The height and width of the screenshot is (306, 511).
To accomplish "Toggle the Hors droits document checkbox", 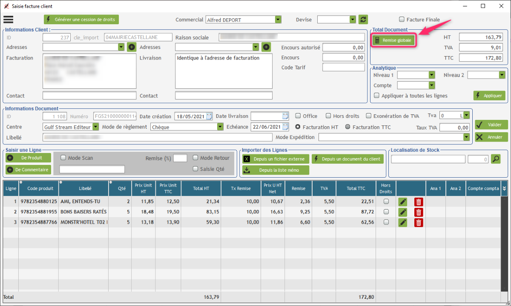I will point(328,116).
